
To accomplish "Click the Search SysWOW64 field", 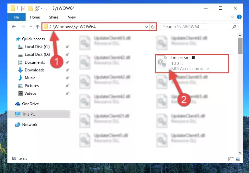I will (199, 27).
